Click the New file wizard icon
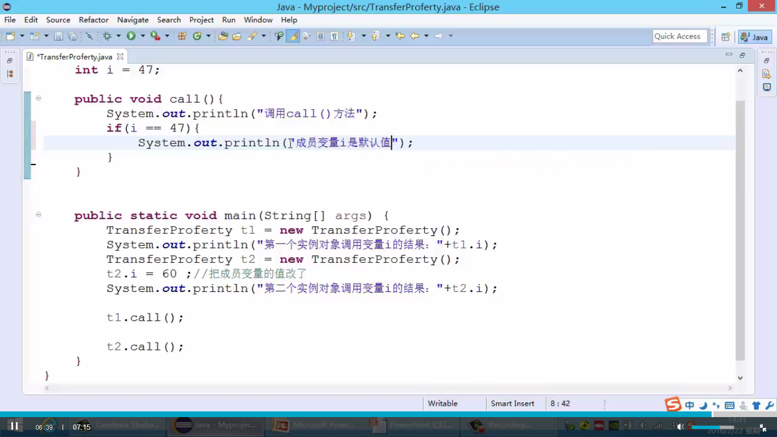This screenshot has width=777, height=437. pos(10,36)
